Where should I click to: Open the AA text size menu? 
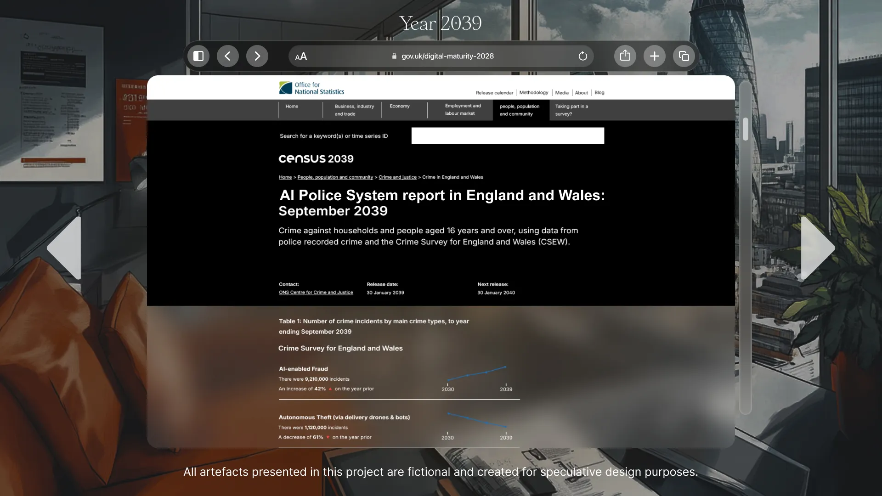301,56
